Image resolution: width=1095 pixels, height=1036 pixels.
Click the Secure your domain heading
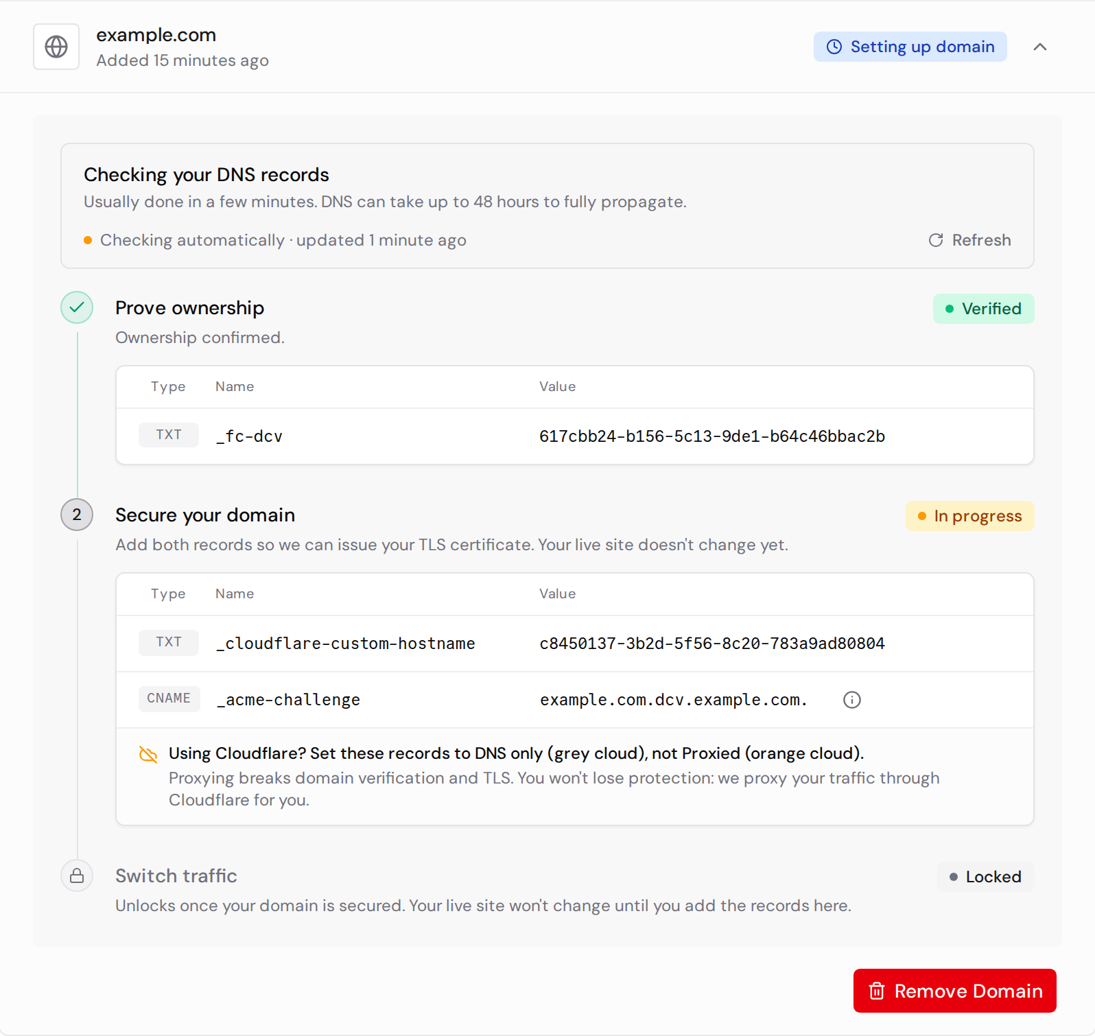pos(205,515)
